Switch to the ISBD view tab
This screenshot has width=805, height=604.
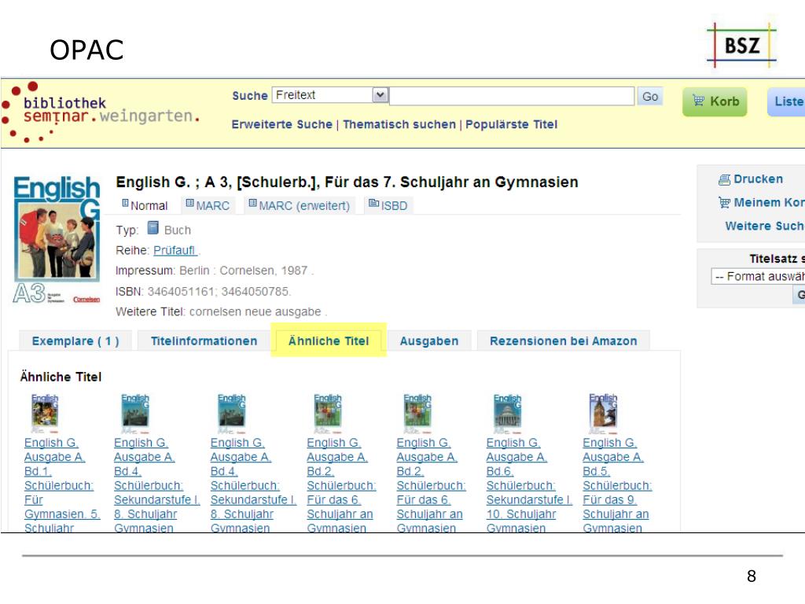(388, 205)
